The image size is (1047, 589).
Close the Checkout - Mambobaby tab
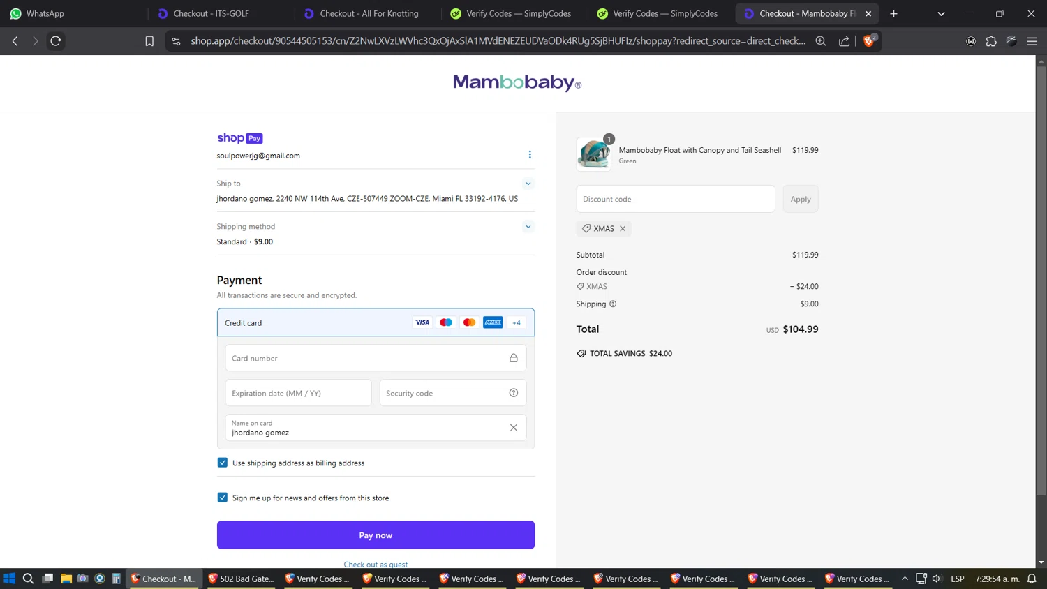868,13
